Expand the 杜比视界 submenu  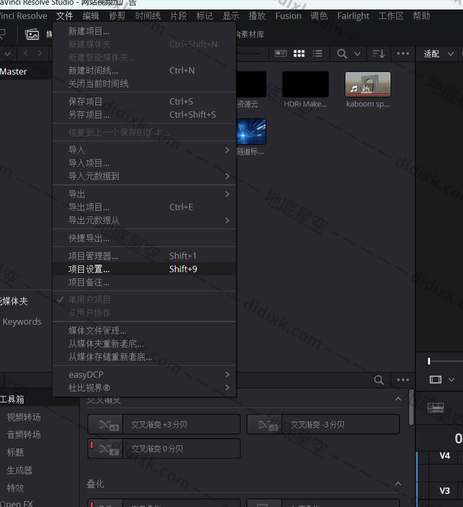pos(227,388)
